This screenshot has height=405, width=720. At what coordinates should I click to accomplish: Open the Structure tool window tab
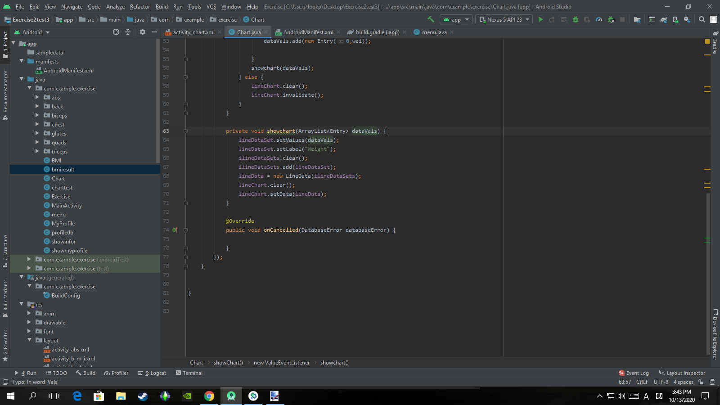[x=5, y=251]
